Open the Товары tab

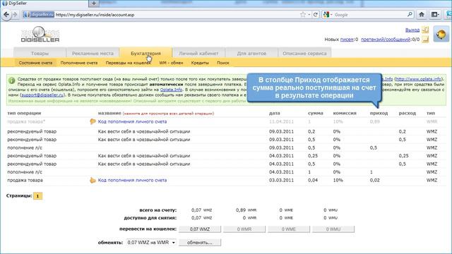coord(40,54)
